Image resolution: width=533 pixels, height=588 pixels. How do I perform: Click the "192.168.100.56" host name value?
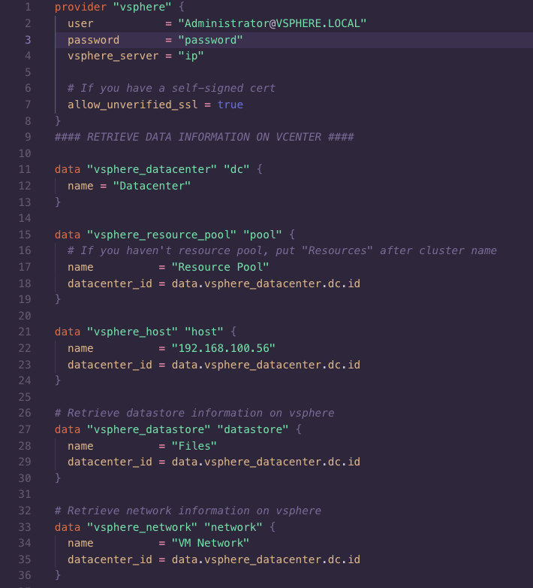coord(224,348)
